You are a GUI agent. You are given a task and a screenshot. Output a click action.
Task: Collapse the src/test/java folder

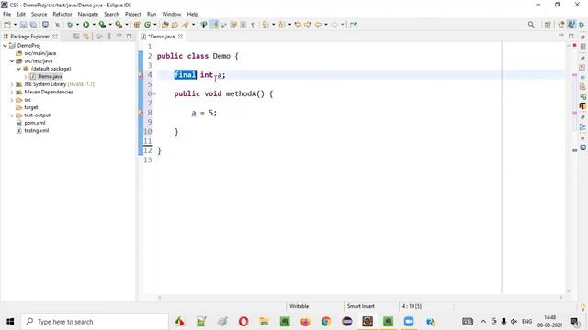(x=12, y=61)
